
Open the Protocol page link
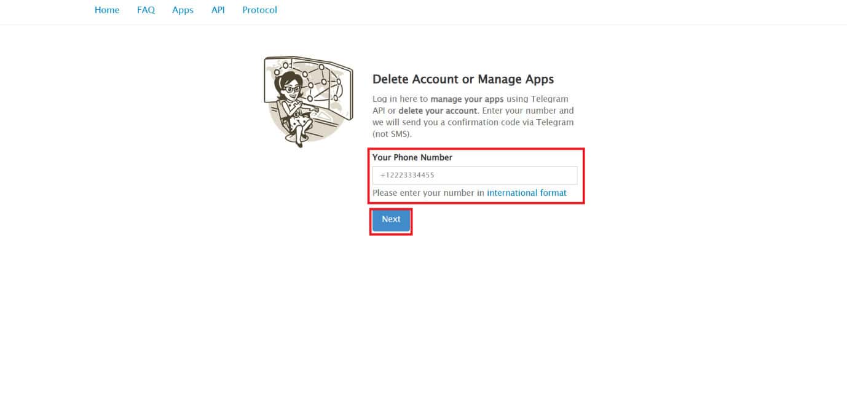click(259, 10)
